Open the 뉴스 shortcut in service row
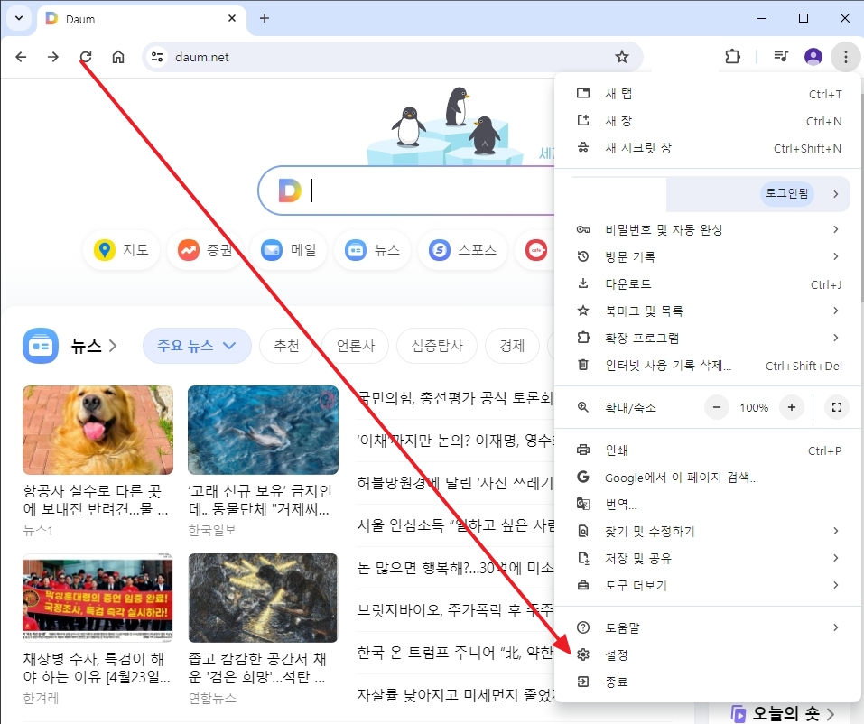Image resolution: width=864 pixels, height=724 pixels. 373,250
